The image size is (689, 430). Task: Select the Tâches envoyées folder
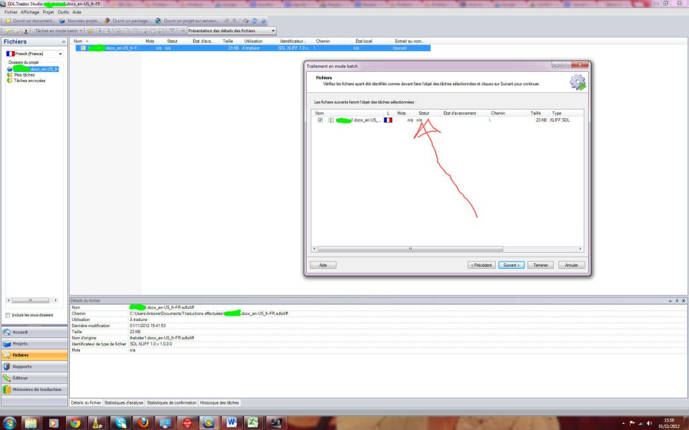[x=30, y=81]
